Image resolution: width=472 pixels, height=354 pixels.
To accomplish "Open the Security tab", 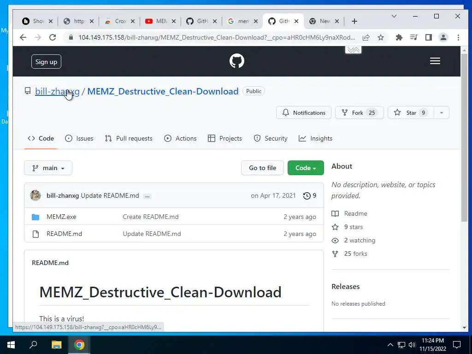I will pyautogui.click(x=270, y=138).
